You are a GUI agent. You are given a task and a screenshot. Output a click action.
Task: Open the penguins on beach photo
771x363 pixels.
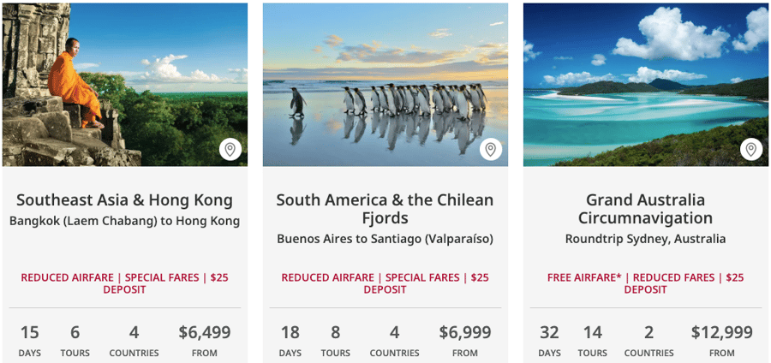[385, 85]
